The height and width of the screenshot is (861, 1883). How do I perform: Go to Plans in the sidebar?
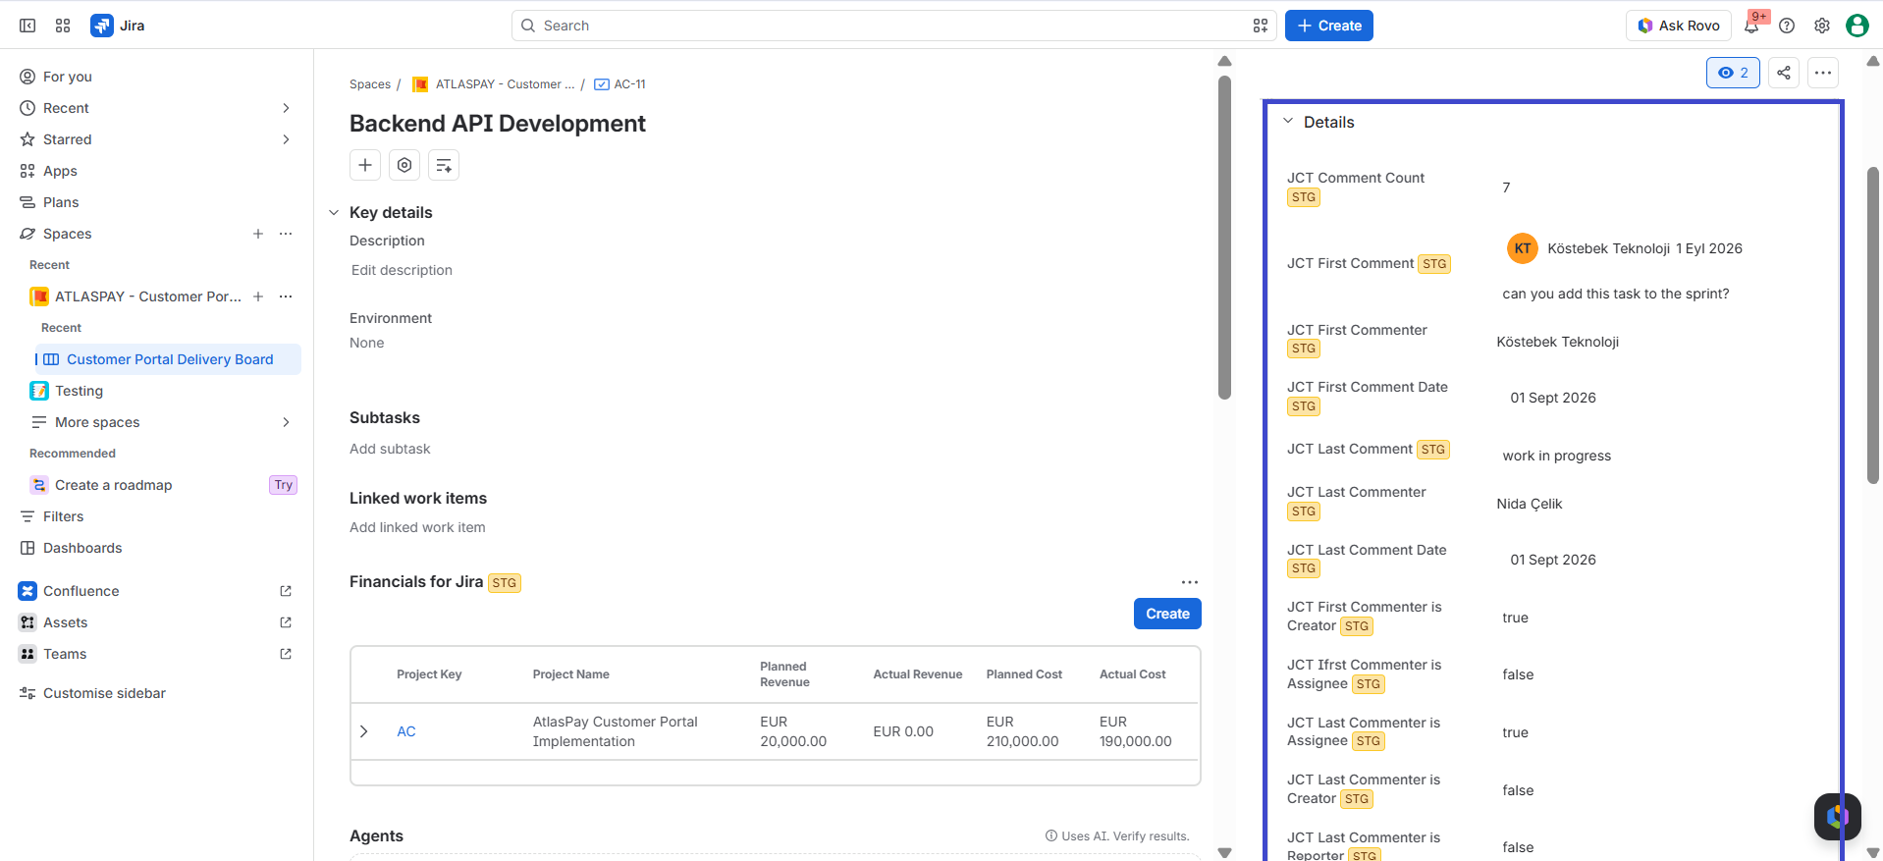pos(157,202)
